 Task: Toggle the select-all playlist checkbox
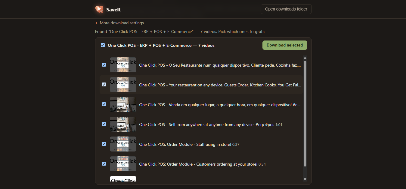click(103, 45)
